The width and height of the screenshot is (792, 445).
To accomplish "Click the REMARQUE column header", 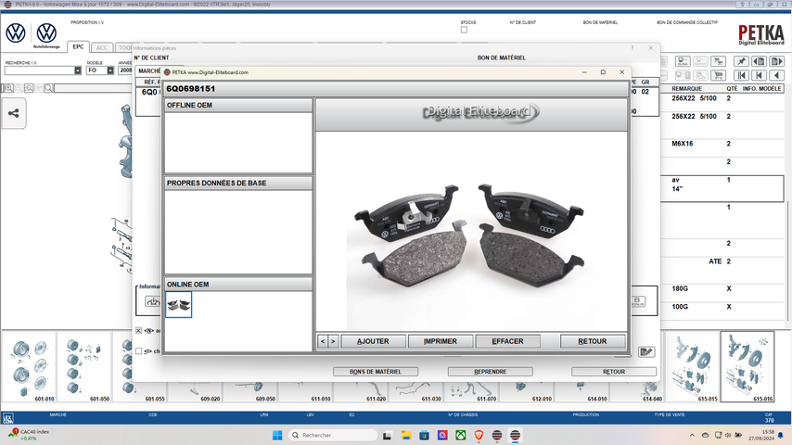I will tap(687, 88).
